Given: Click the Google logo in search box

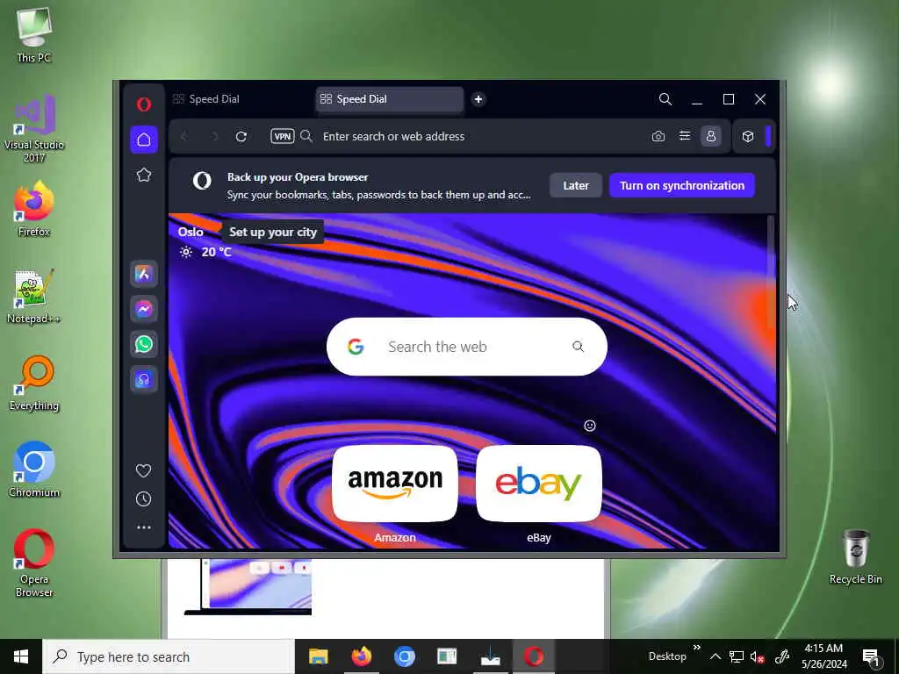Looking at the screenshot, I should [356, 347].
